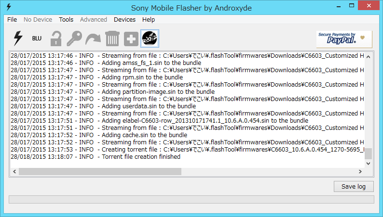The image size is (383, 217).
Task: Click 'Adding rpm.sin to the bundle' line
Action: click(97, 77)
